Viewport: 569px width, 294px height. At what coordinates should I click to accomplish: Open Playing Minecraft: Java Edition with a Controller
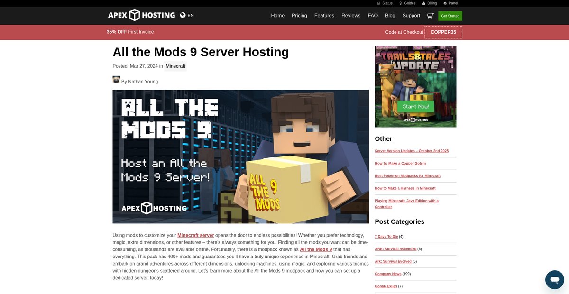tap(407, 204)
